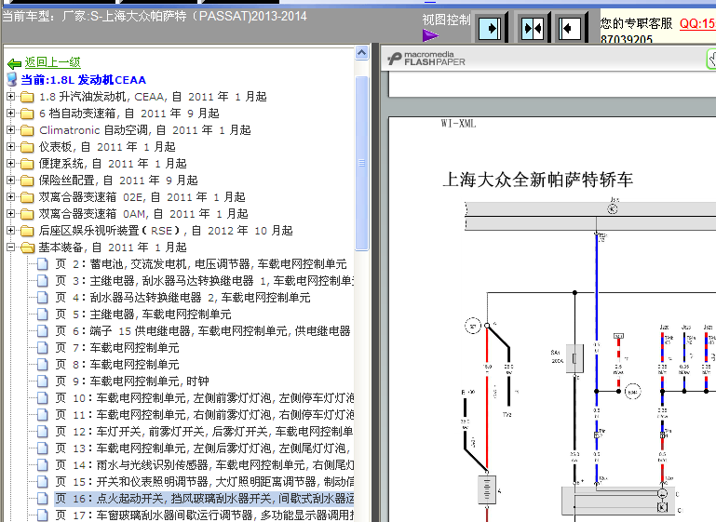The height and width of the screenshot is (522, 716).
Task: Click tree panel vertical scrollbar thumb
Action: (361, 164)
